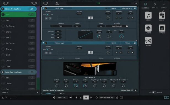Click the LP Filter knob

[x=85, y=86]
